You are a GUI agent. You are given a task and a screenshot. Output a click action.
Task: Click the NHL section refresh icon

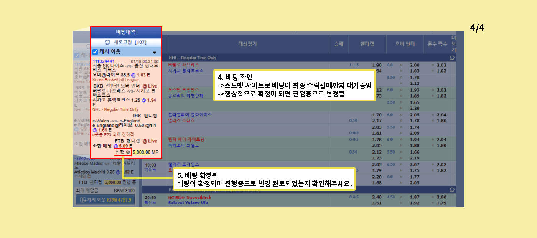pyautogui.click(x=452, y=58)
